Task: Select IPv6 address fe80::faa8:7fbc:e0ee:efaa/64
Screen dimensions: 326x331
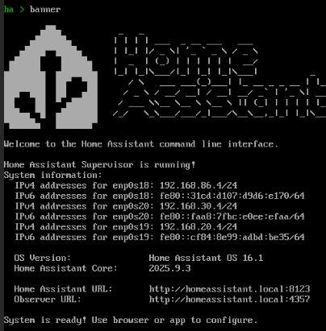Action: click(232, 217)
